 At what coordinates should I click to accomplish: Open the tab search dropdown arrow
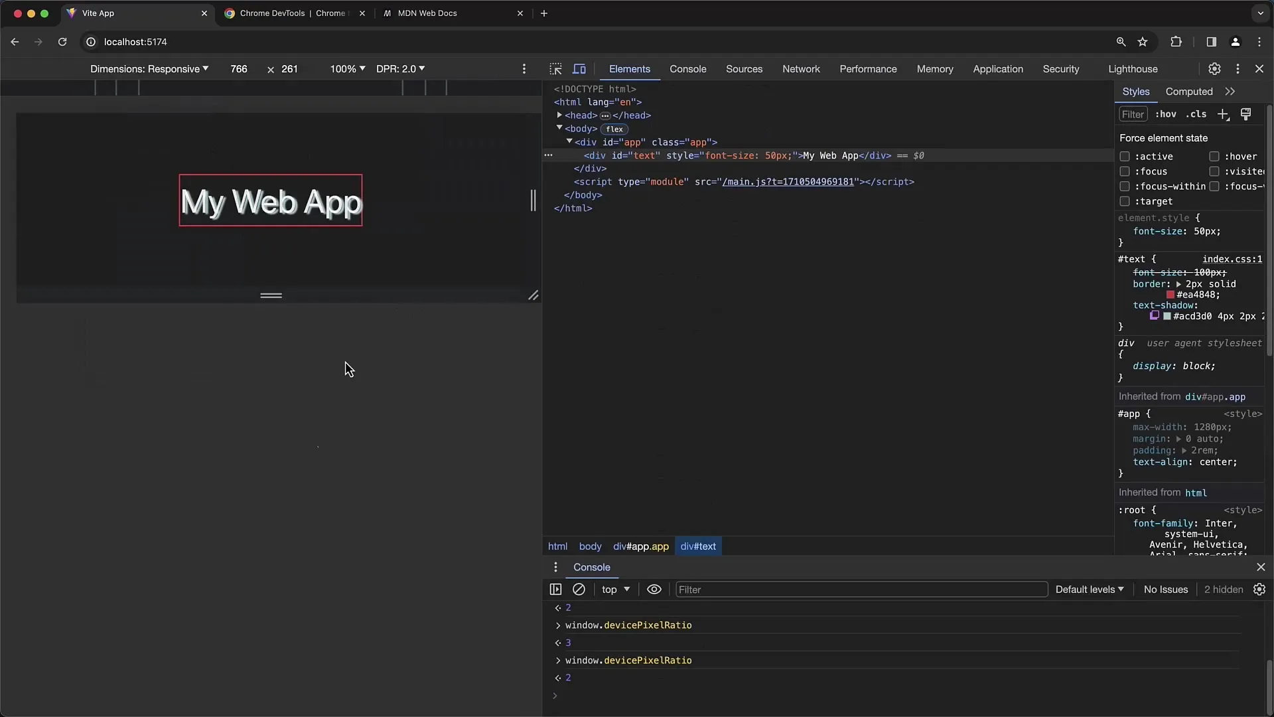point(1261,13)
